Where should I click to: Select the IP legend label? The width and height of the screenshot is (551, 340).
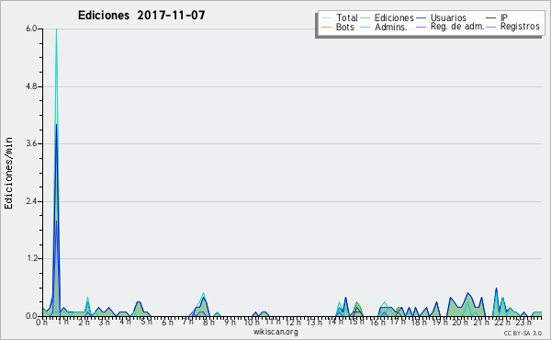(504, 17)
